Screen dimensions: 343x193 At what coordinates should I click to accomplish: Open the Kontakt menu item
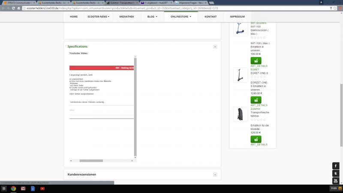click(x=211, y=17)
